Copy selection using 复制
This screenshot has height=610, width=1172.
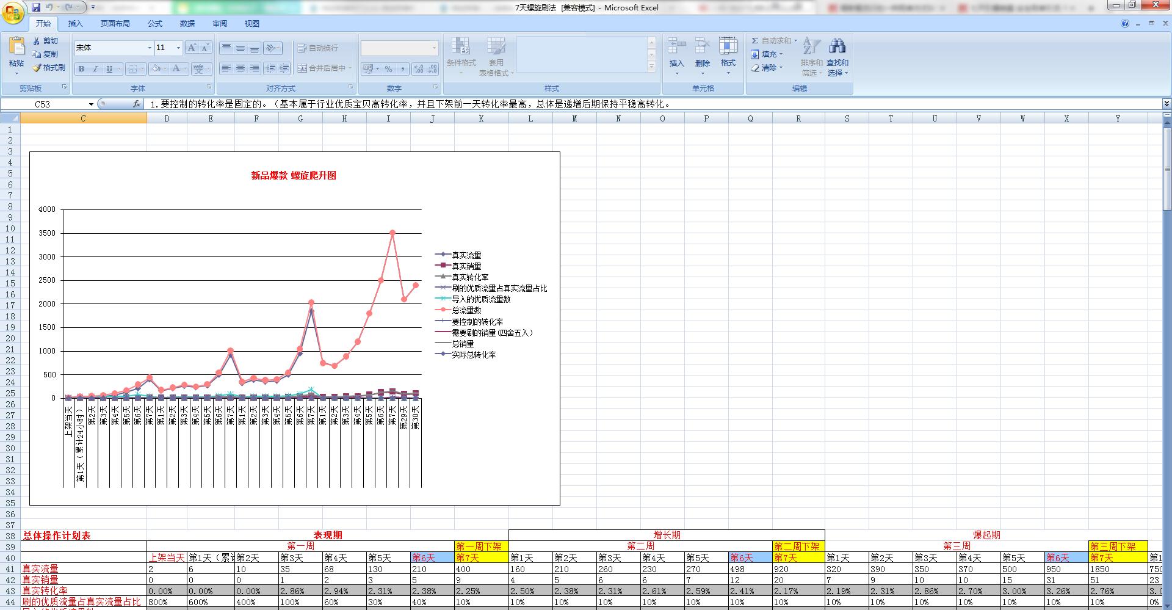[46, 54]
